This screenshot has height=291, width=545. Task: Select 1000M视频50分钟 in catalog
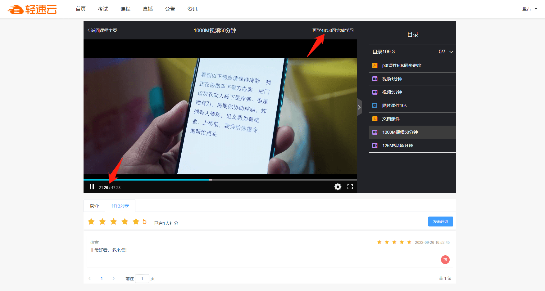(412, 132)
